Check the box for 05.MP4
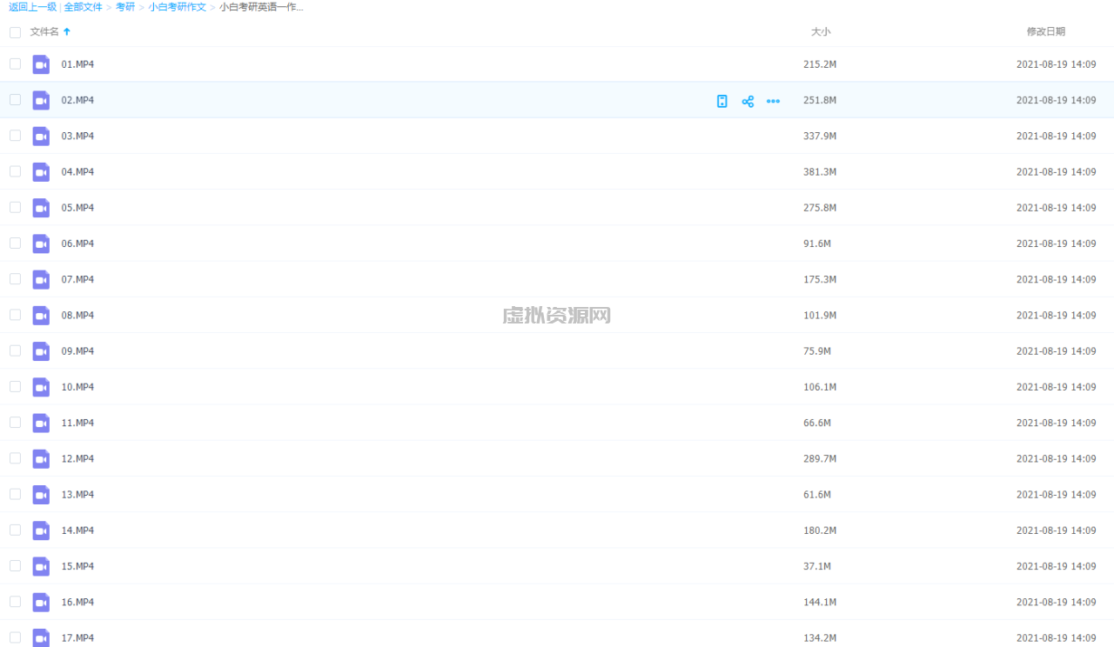1114x647 pixels. click(15, 207)
